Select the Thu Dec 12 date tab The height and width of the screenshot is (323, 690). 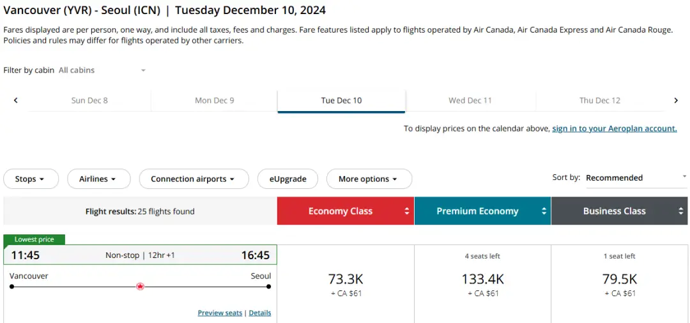599,100
